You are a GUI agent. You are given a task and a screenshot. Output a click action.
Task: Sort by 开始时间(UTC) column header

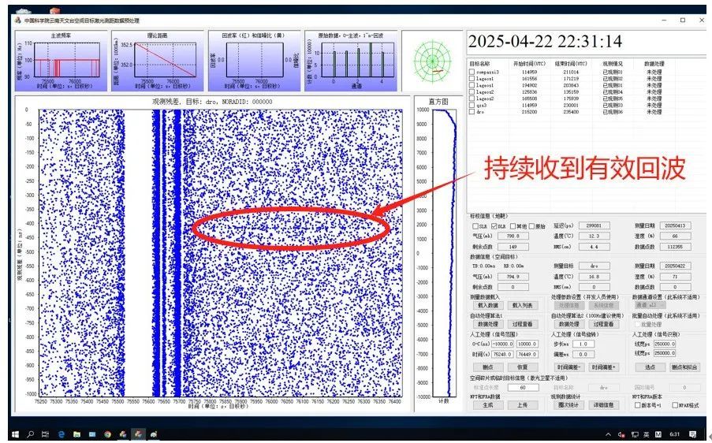529,64
